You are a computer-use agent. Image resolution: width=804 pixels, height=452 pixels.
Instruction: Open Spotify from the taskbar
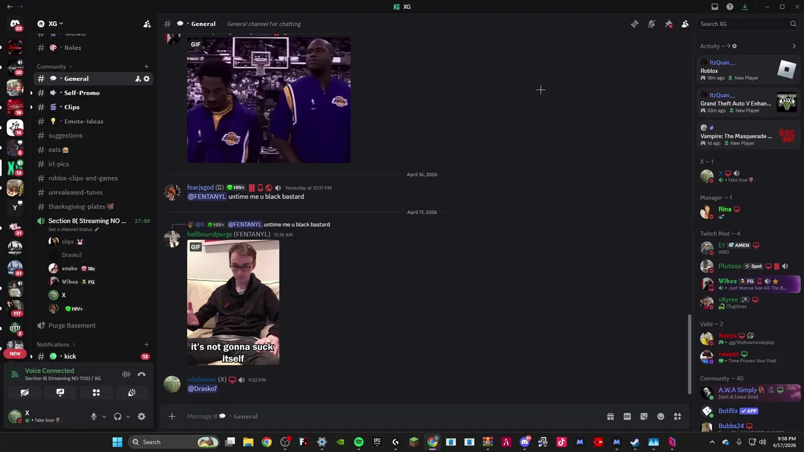[x=359, y=442]
